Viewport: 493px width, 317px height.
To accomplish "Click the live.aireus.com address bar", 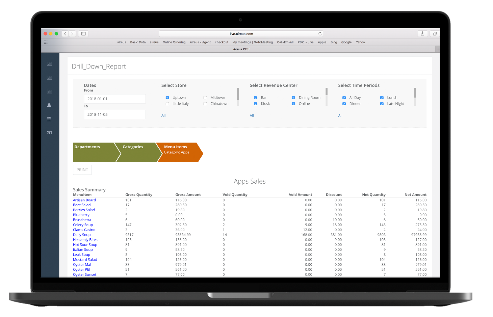I will [241, 34].
